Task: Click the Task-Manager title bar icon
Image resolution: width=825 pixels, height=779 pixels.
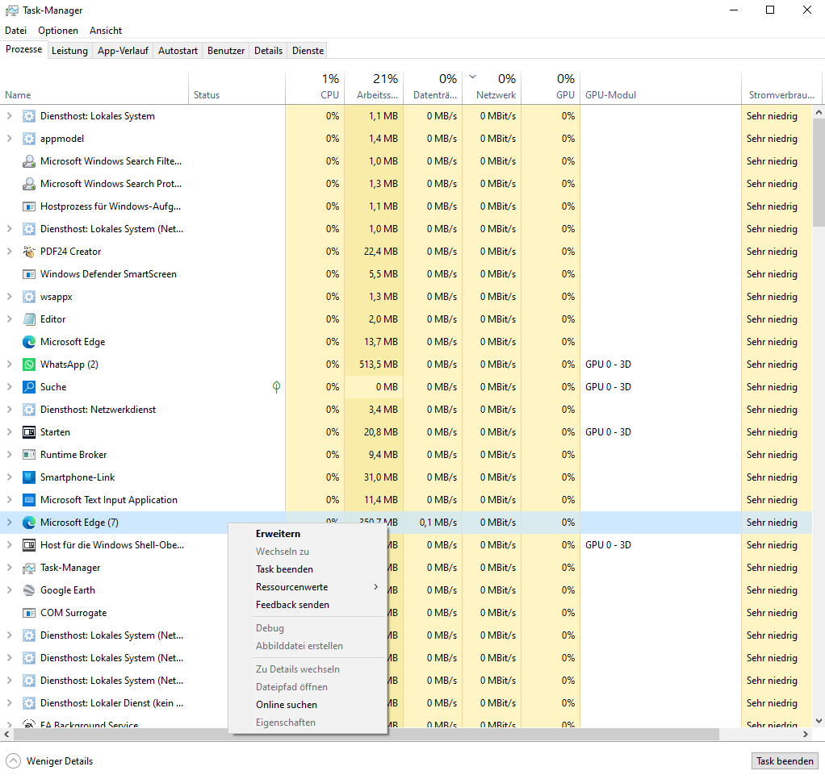Action: point(11,10)
